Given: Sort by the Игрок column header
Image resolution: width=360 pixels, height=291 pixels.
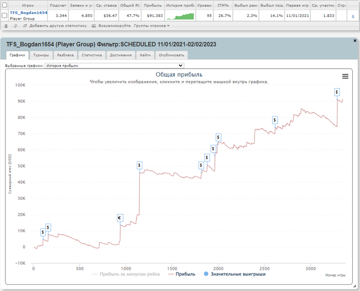Looking at the screenshot, I should pyautogui.click(x=28, y=5).
